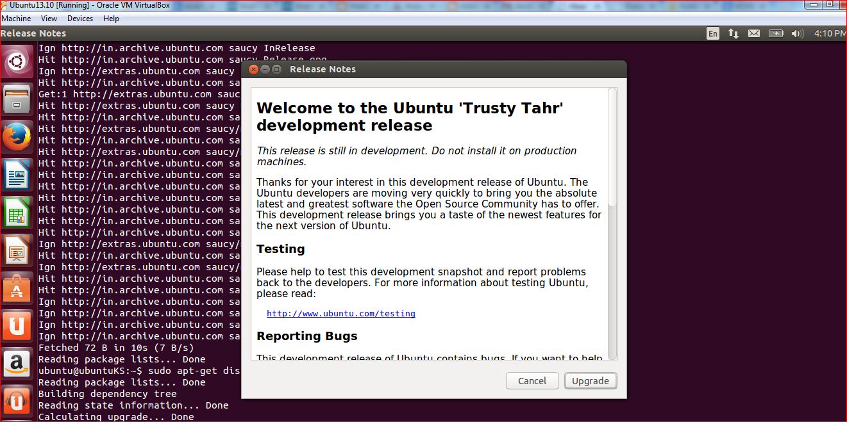Click the 'Testing' section heading
The width and height of the screenshot is (847, 422).
point(281,249)
